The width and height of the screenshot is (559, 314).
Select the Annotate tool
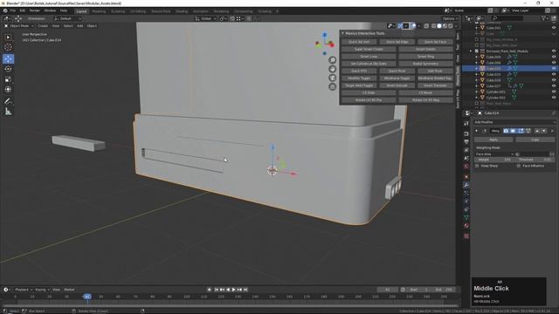click(x=8, y=101)
